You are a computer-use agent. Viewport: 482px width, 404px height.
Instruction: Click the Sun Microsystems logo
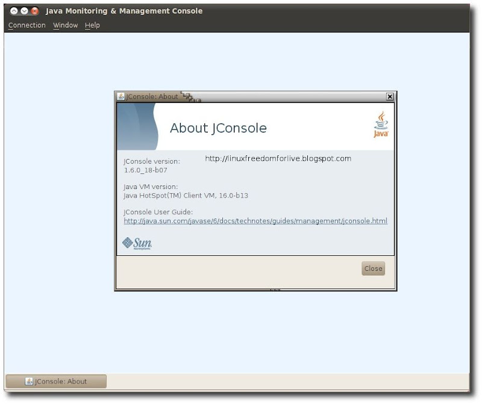[x=136, y=243]
